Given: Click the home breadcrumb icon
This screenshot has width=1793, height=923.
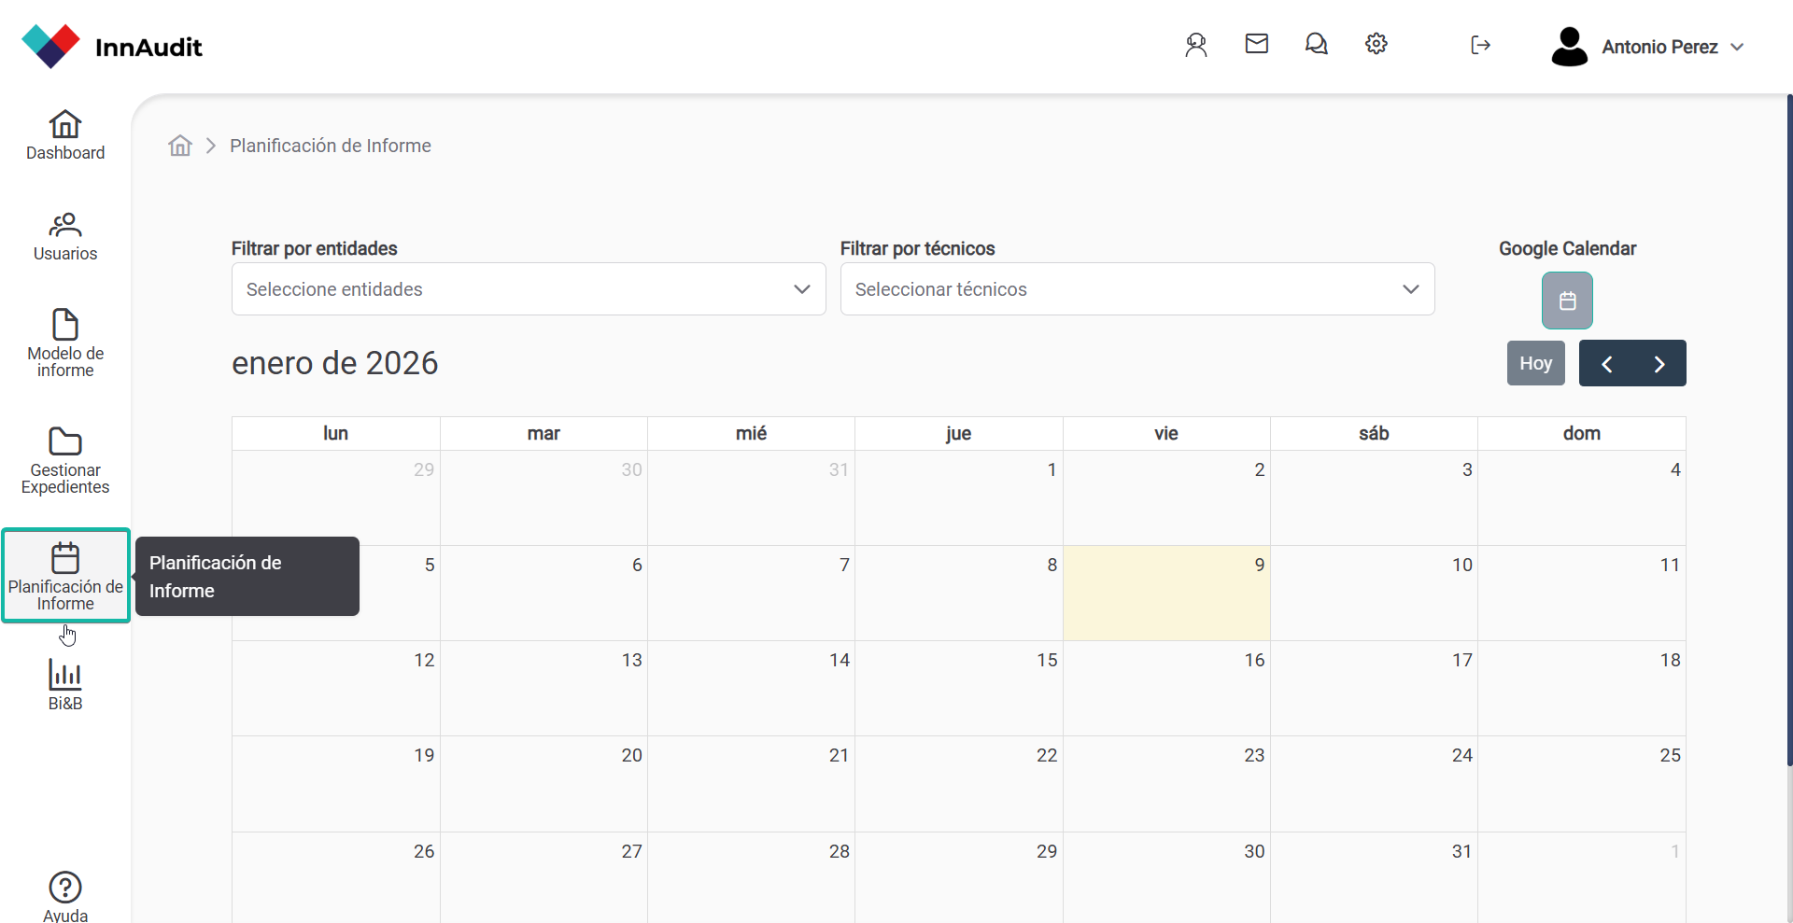Looking at the screenshot, I should coord(180,146).
